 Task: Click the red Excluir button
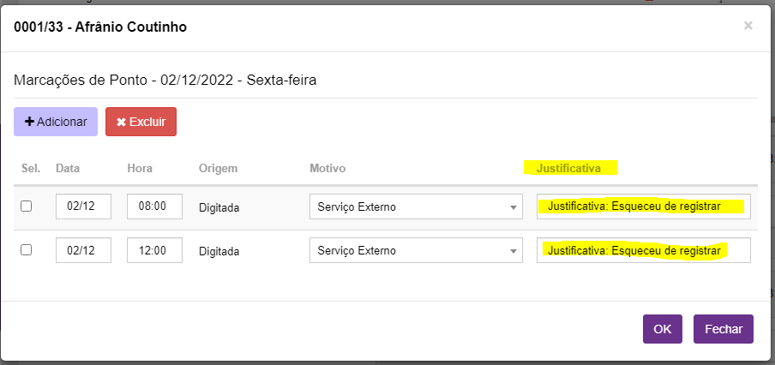141,122
